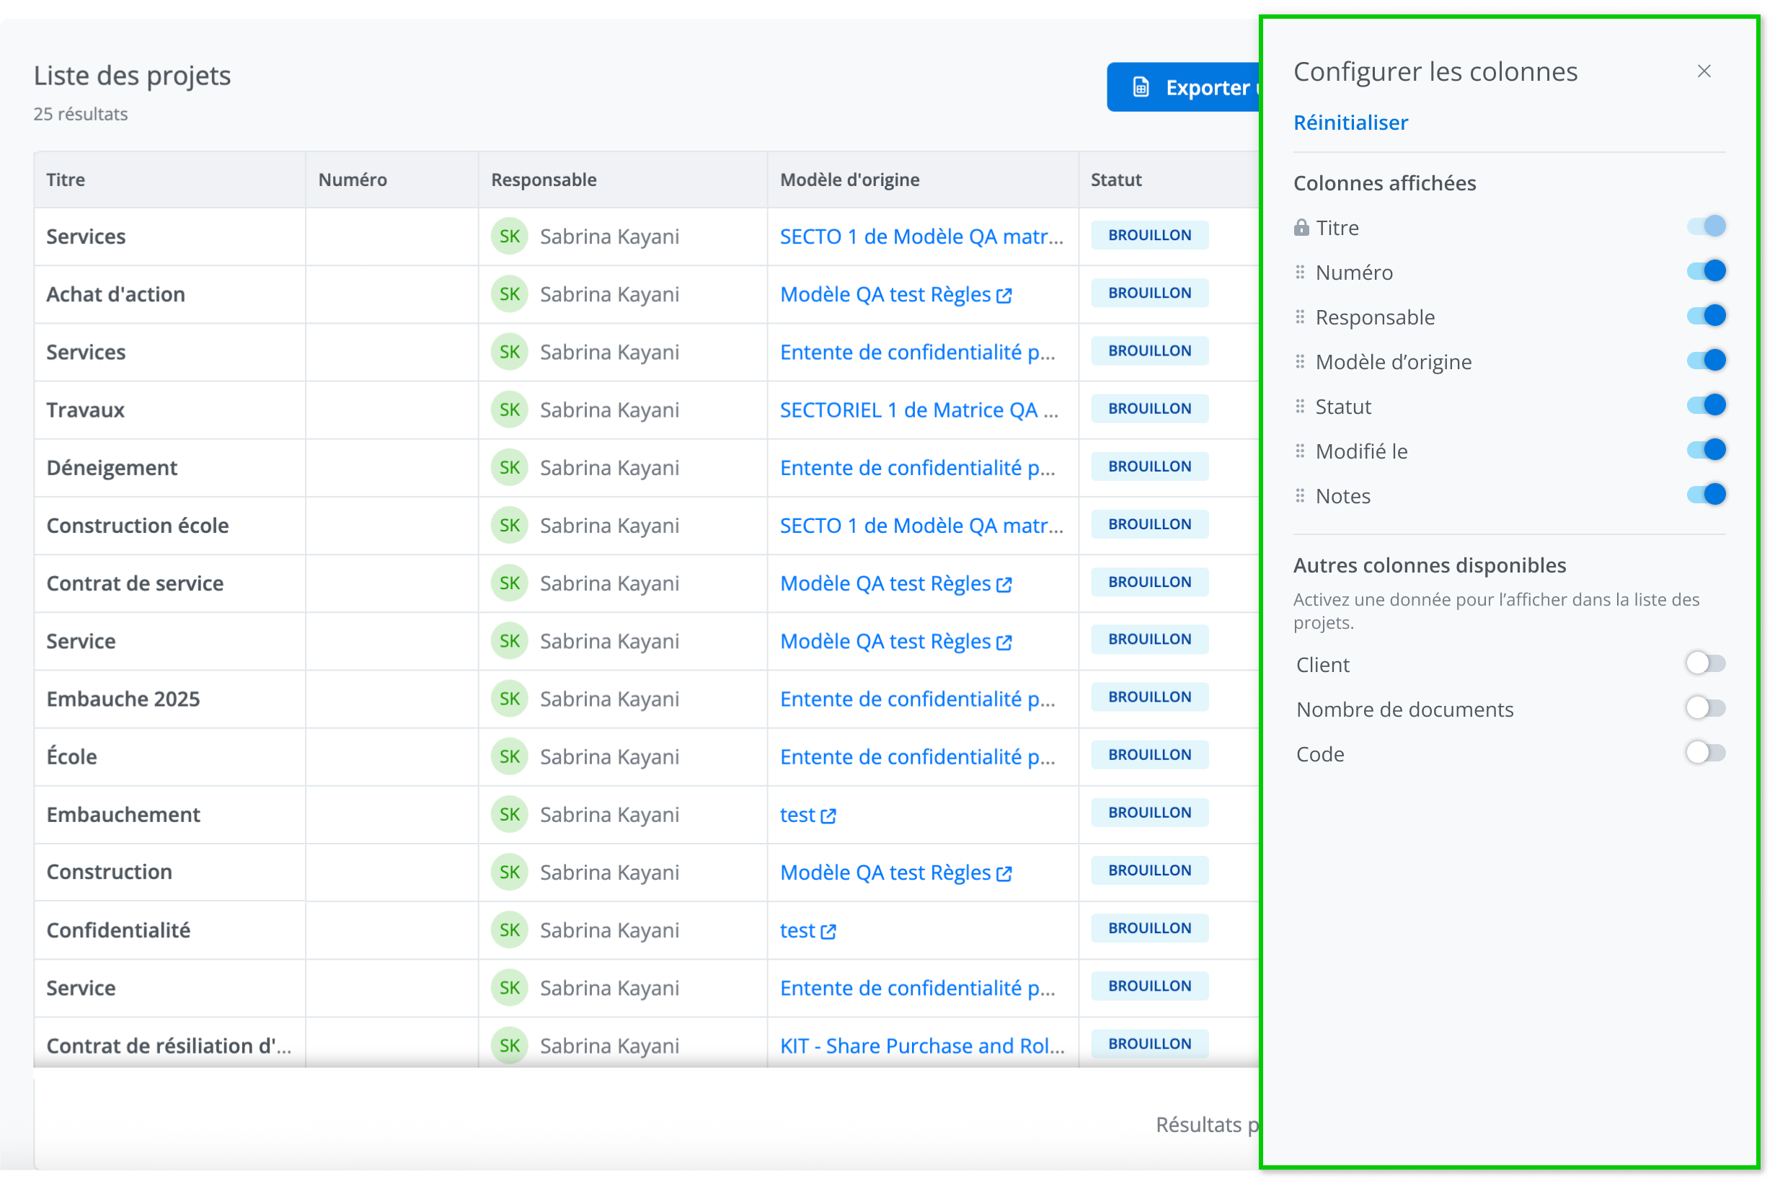Screen dimensions: 1775x1184
Task: Turn on the Code column toggle
Action: 1705,753
